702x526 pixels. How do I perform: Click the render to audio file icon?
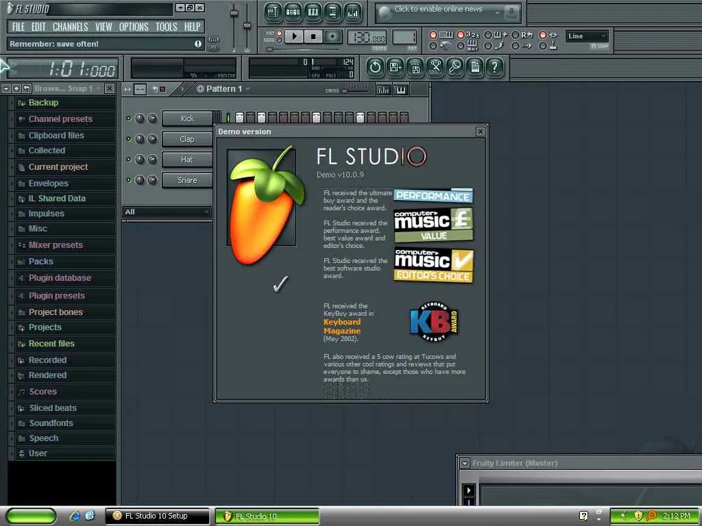pos(415,68)
